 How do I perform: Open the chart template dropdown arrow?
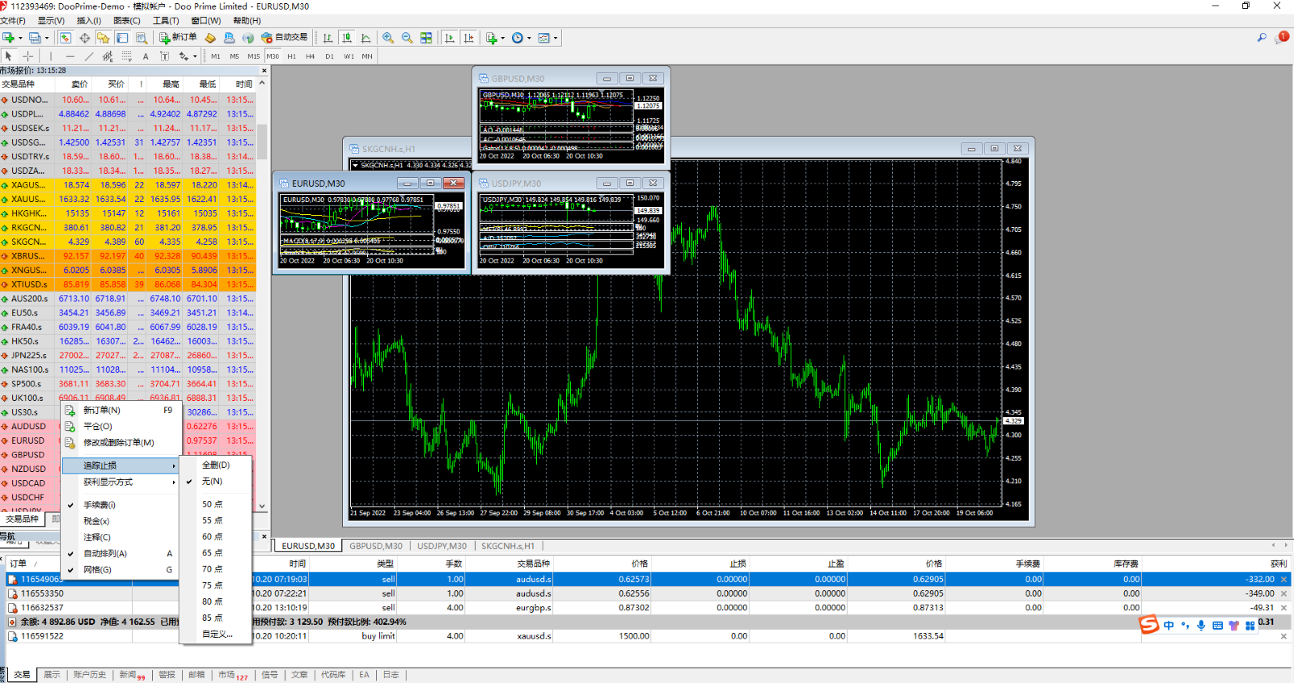tap(556, 38)
